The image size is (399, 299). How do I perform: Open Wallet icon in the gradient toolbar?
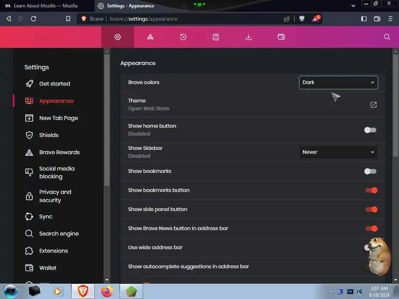(x=281, y=37)
